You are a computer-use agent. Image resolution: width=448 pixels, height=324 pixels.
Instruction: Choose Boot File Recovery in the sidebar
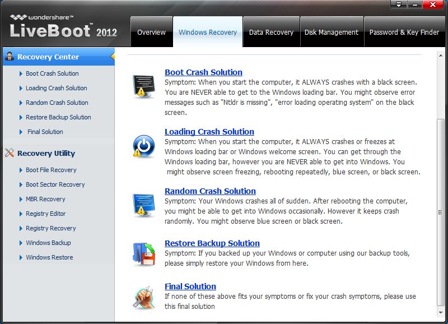click(x=51, y=170)
